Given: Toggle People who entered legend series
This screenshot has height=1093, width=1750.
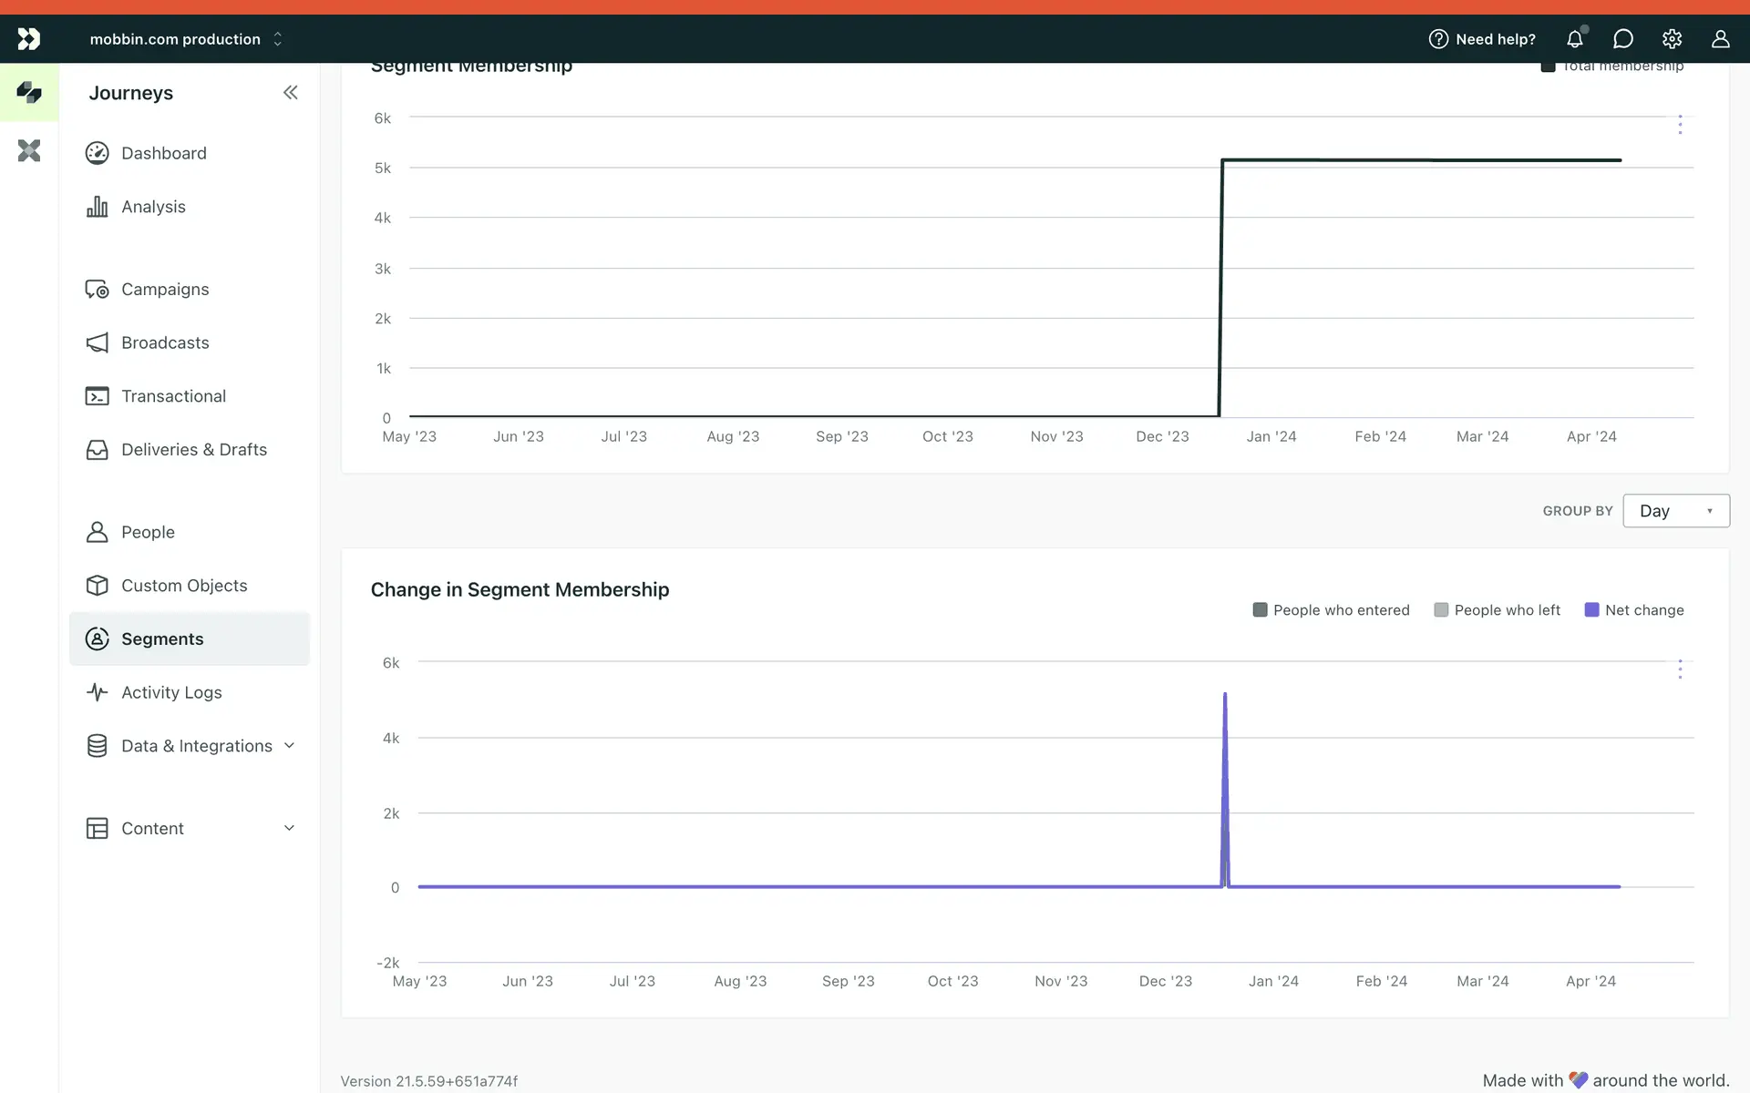Looking at the screenshot, I should [x=1331, y=610].
